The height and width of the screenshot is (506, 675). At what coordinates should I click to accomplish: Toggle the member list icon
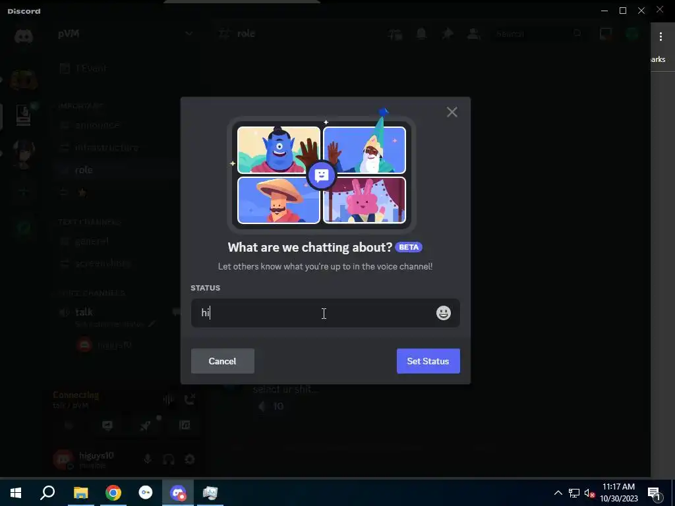click(x=473, y=34)
